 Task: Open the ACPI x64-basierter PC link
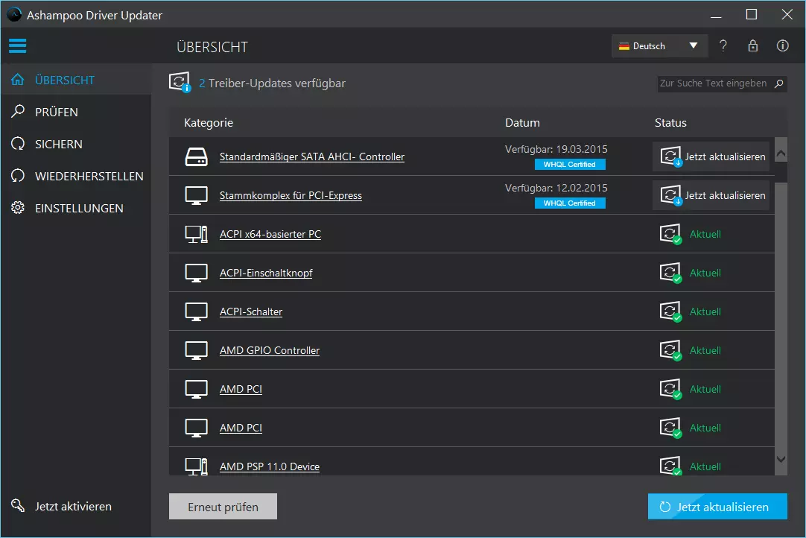click(x=270, y=234)
